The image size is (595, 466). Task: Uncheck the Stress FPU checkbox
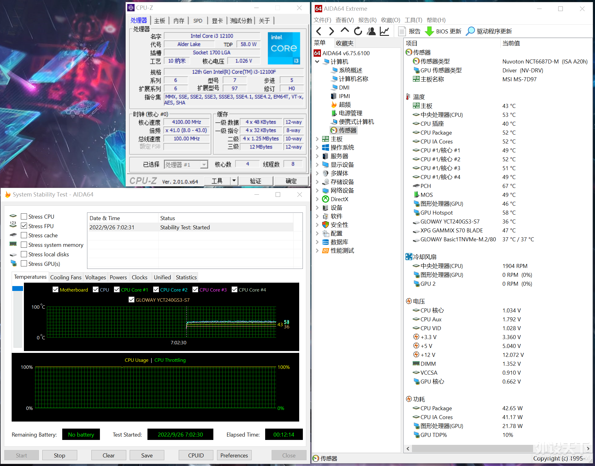(24, 226)
